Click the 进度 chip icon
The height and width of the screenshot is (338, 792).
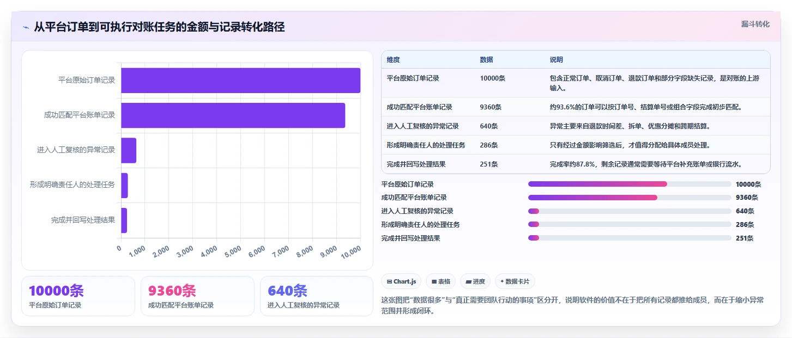click(x=468, y=281)
